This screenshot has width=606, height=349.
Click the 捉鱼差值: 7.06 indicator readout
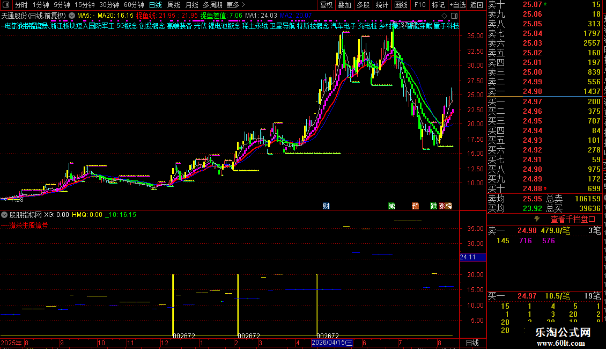[221, 16]
